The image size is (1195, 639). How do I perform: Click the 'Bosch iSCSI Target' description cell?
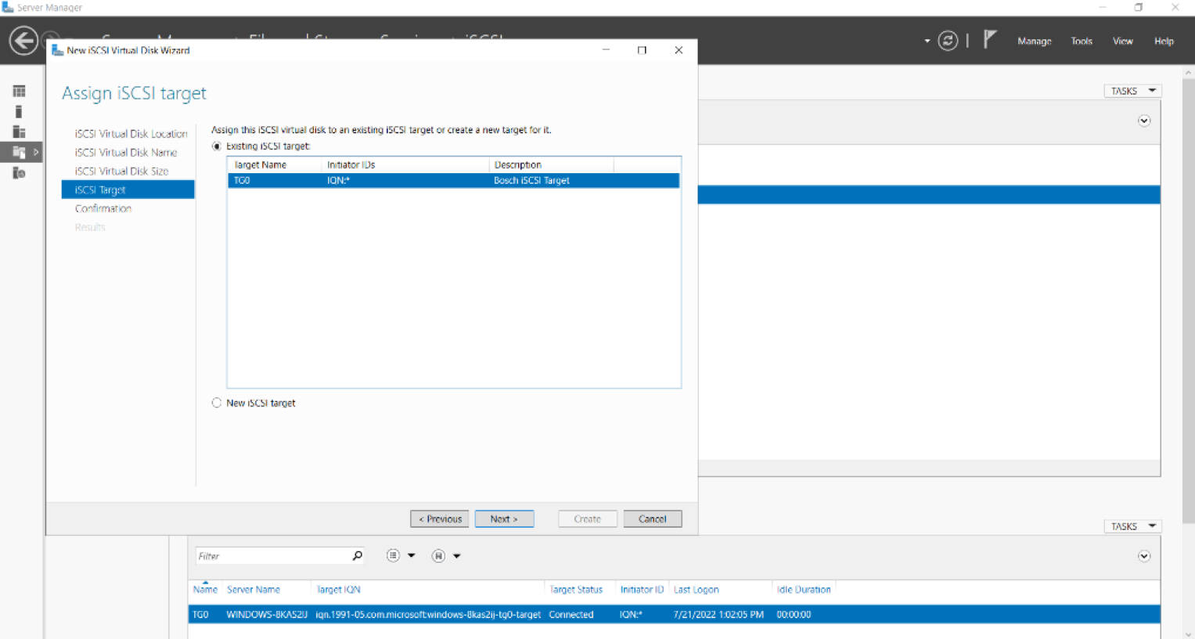click(531, 181)
